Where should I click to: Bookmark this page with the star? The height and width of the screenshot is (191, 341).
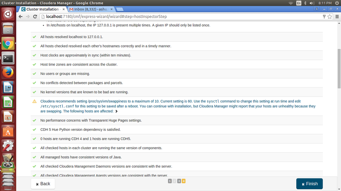point(330,17)
